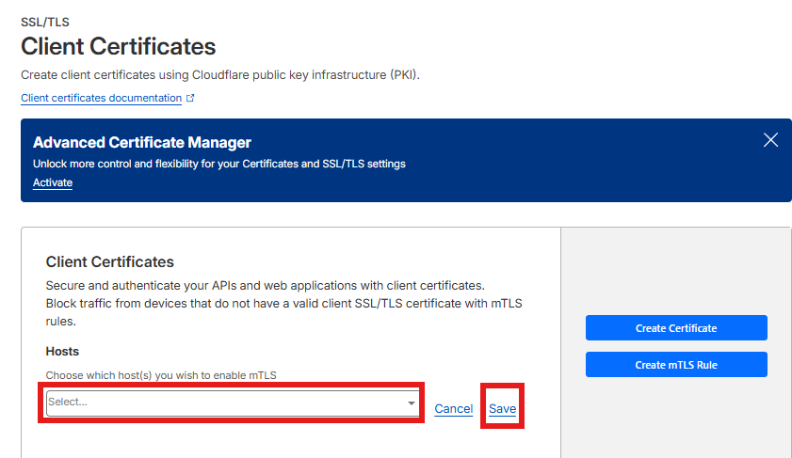Click the Hosts section heading

[62, 351]
